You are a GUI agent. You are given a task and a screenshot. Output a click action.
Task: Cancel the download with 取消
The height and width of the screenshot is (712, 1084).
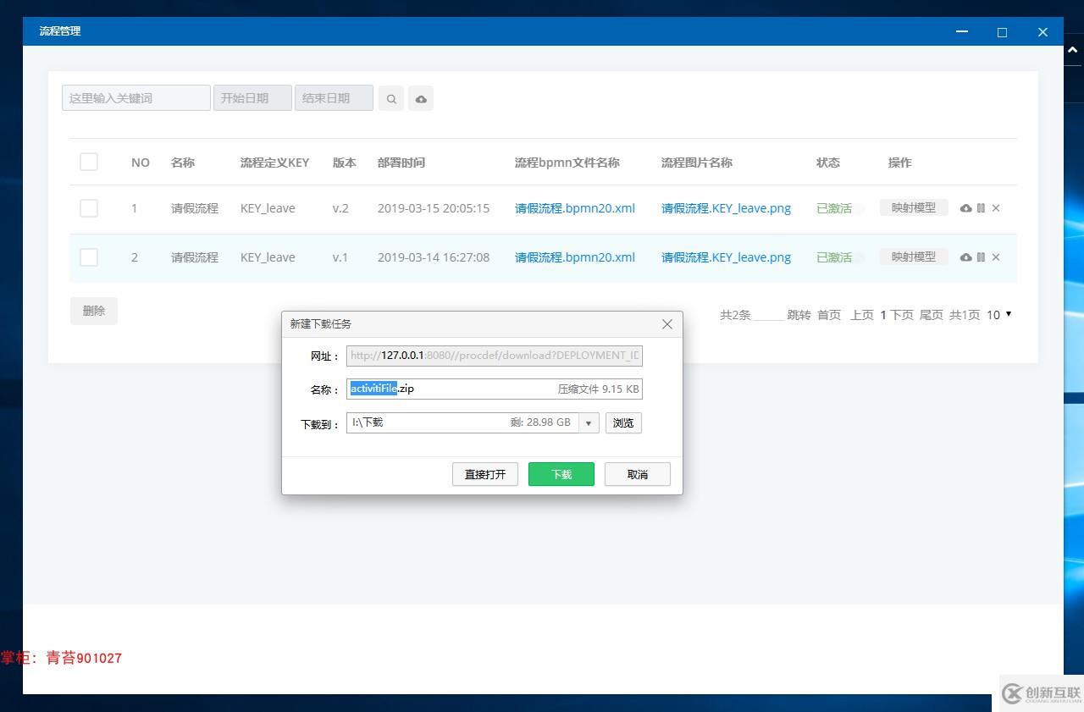coord(638,474)
